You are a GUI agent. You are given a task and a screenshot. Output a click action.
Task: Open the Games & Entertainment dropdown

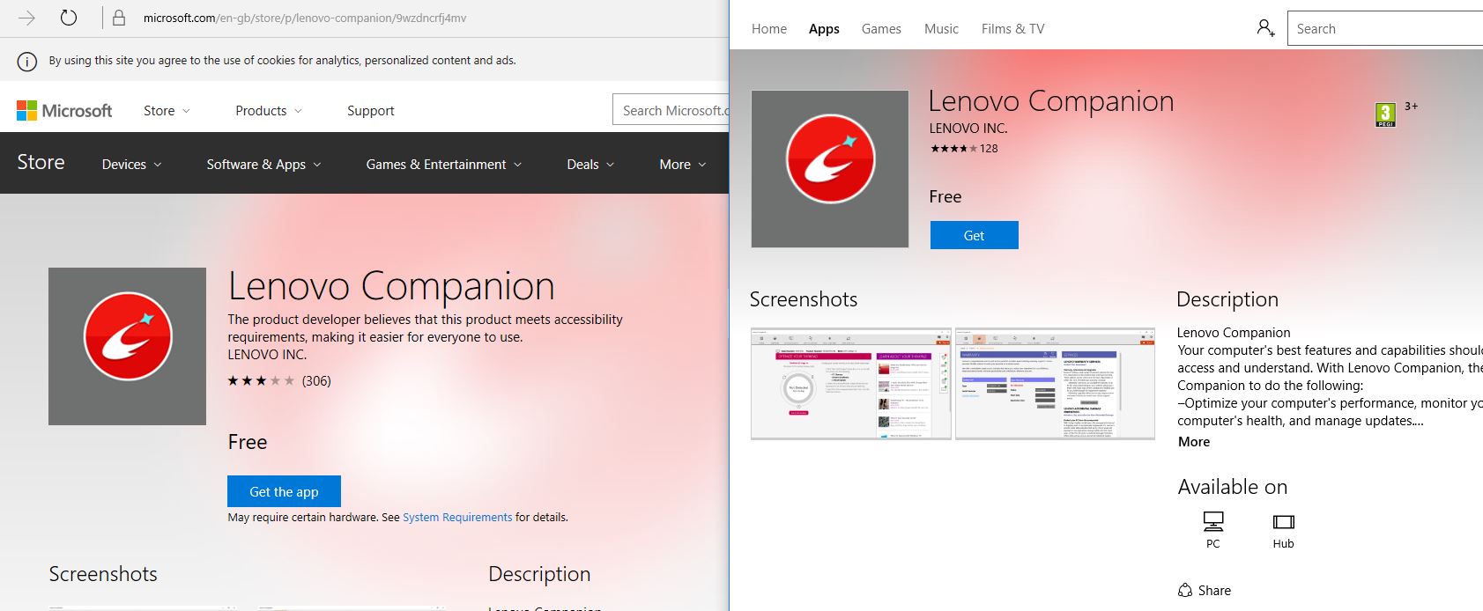443,165
